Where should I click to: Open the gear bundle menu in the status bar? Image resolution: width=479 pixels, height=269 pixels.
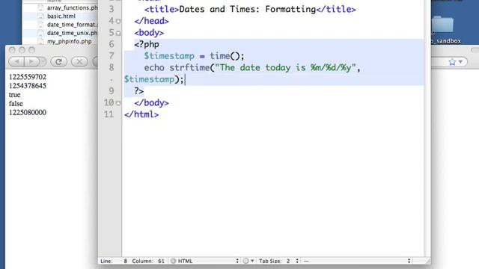[248, 261]
